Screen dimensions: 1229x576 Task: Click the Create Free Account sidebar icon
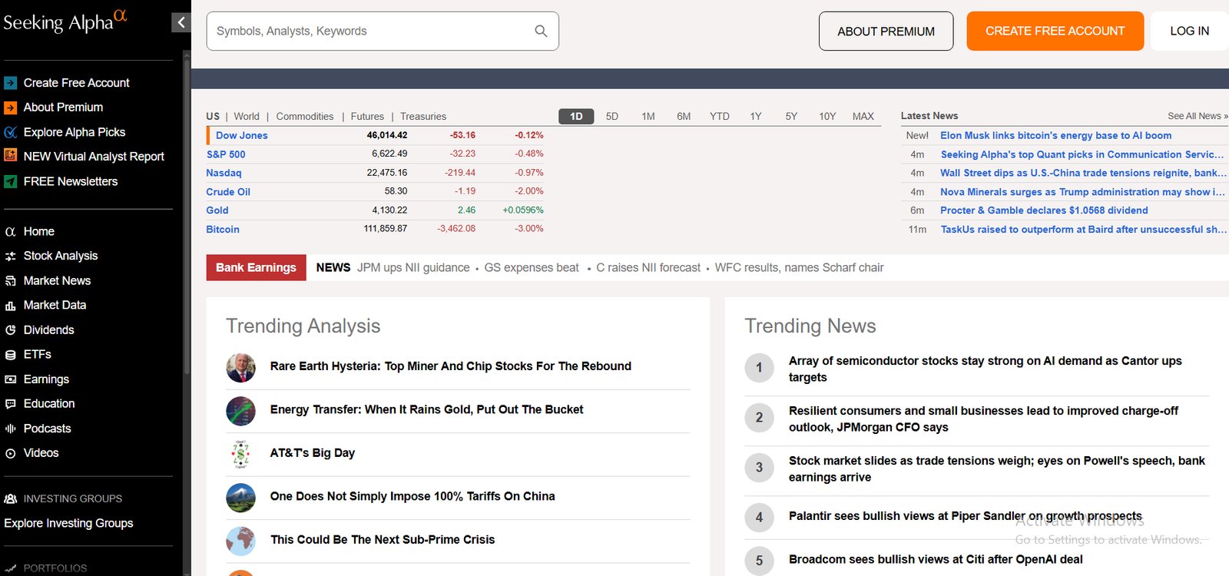(11, 83)
